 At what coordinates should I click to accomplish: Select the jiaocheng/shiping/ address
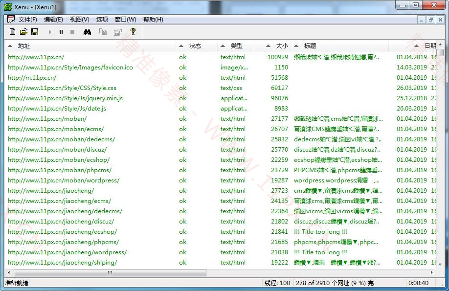click(x=63, y=263)
